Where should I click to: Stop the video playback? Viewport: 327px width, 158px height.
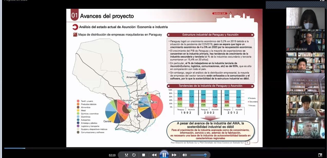click(x=144, y=155)
